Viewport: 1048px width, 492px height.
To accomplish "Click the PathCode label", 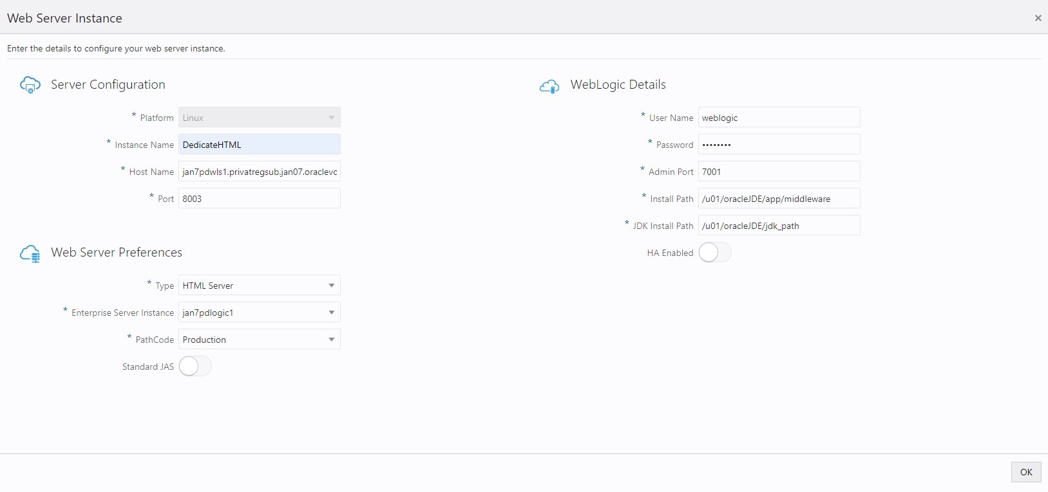I will (x=155, y=340).
